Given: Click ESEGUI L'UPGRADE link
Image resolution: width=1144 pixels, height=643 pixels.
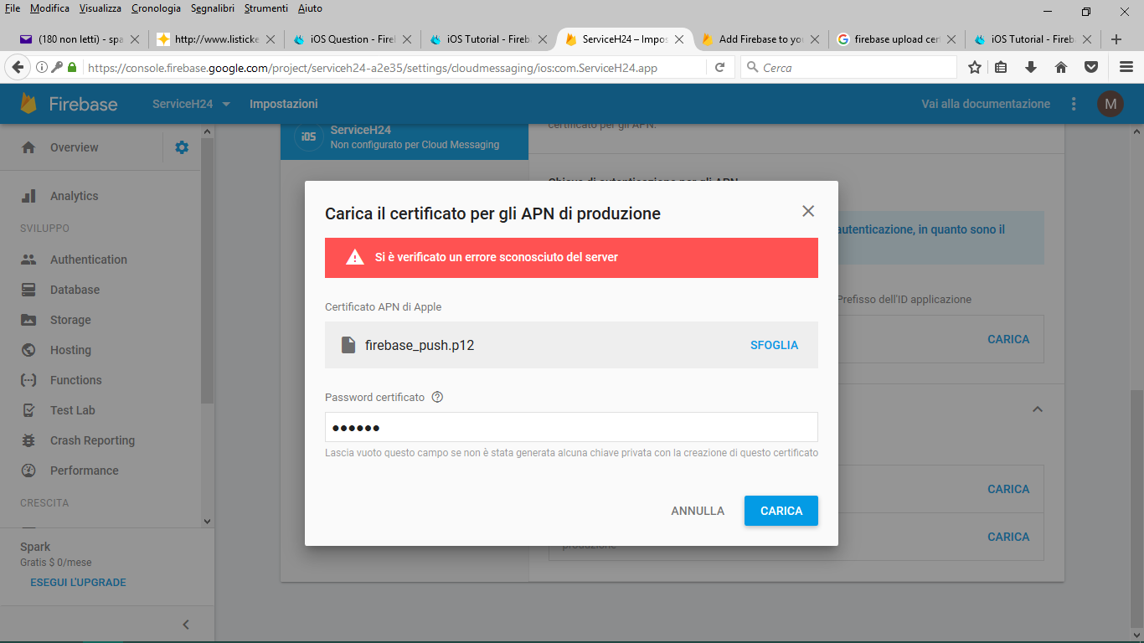Looking at the screenshot, I should pos(78,583).
